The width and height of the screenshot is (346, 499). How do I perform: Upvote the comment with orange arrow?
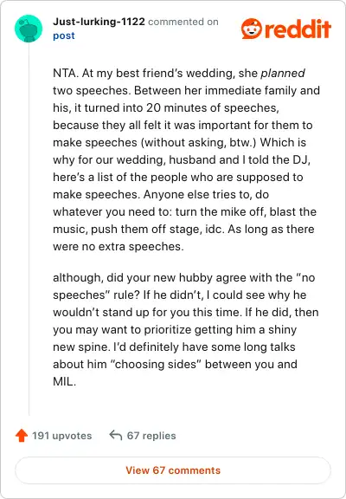pos(22,436)
